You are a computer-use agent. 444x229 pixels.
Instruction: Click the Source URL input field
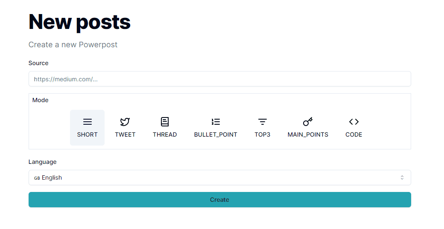(x=219, y=79)
